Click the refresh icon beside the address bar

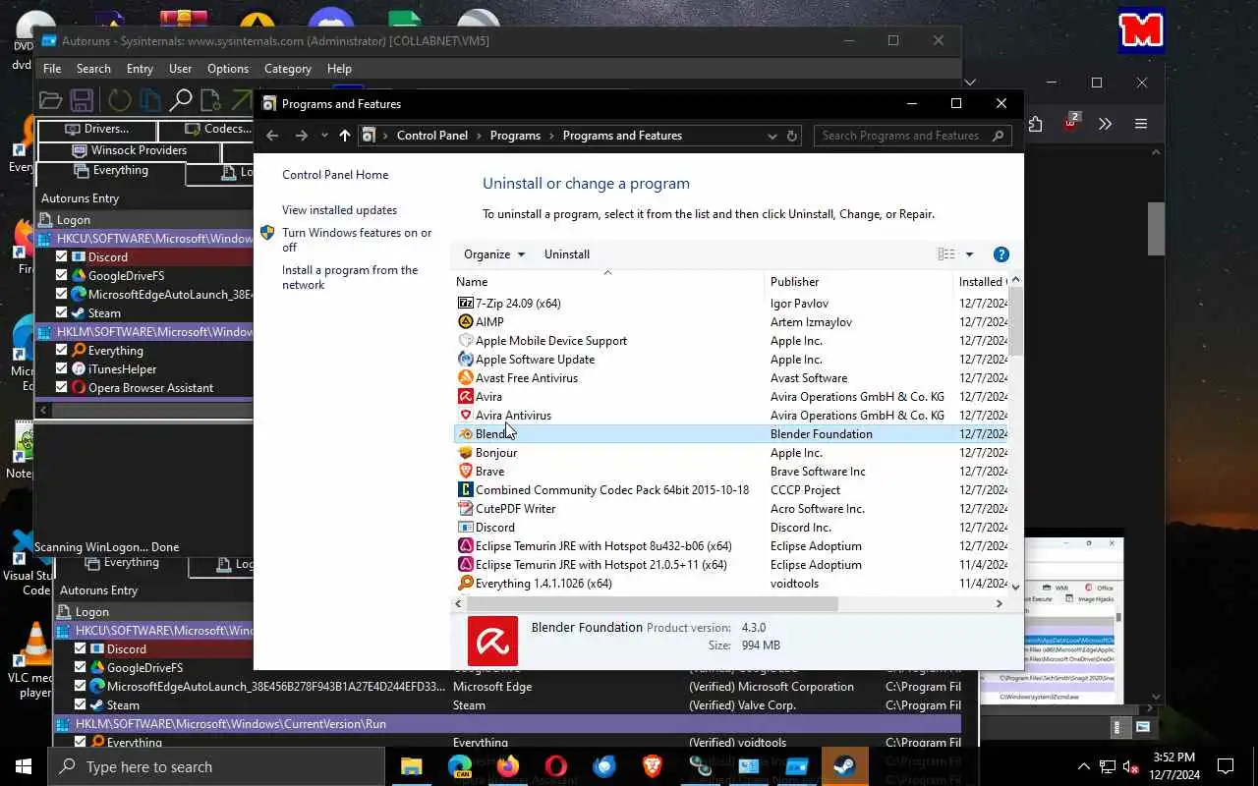coord(793,136)
